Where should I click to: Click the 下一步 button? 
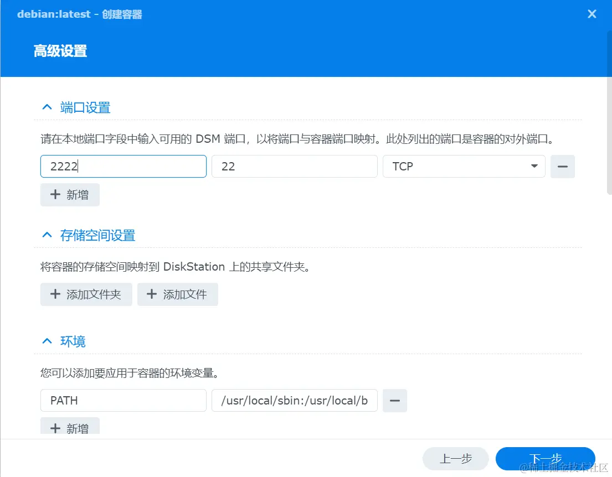click(x=545, y=458)
